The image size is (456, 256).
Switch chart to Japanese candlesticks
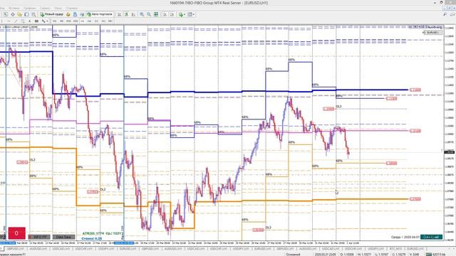pos(126,14)
